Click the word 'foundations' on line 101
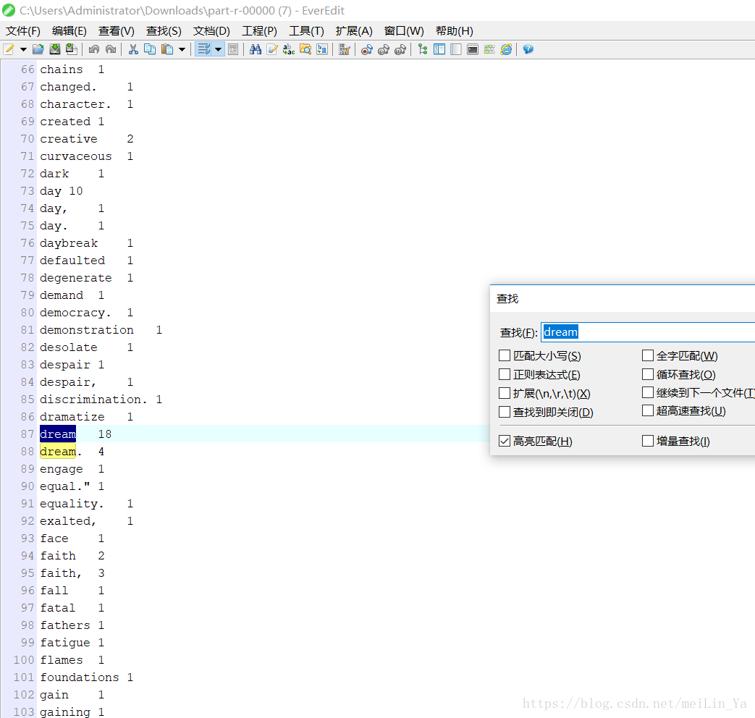This screenshot has width=755, height=718. [x=80, y=677]
